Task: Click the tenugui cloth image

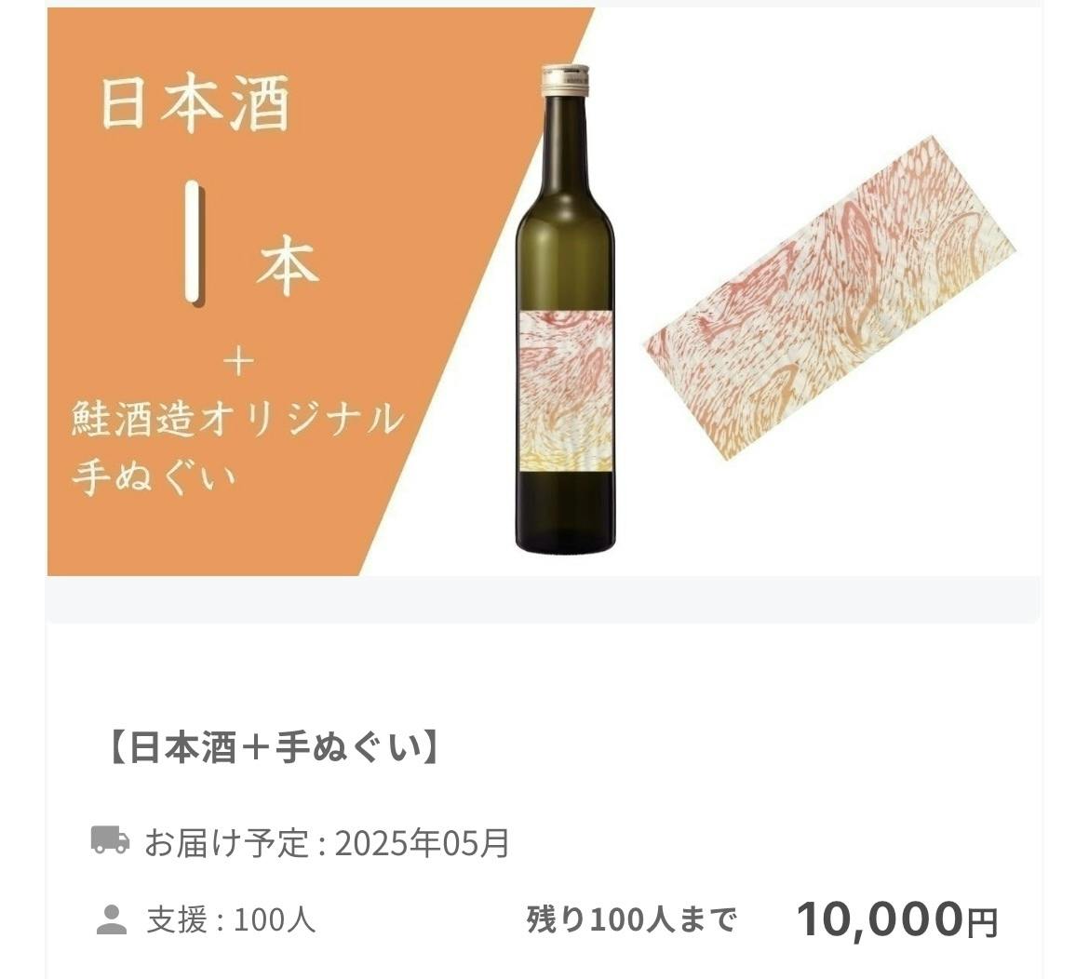Action: click(829, 297)
